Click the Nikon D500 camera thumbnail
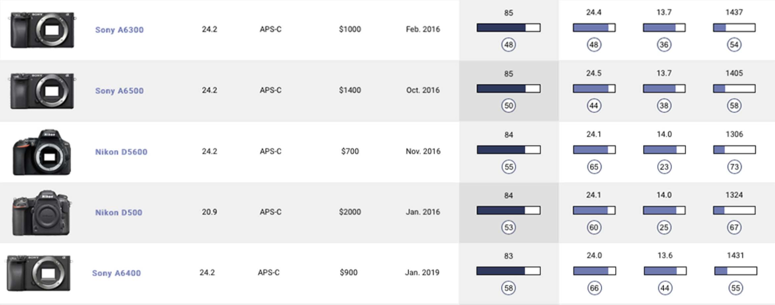Screen dimensions: 775x305 coord(42,213)
